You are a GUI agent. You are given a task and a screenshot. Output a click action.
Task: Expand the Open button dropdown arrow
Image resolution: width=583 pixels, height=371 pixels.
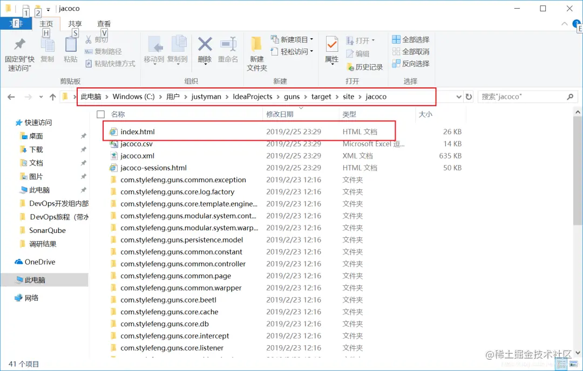(x=373, y=40)
